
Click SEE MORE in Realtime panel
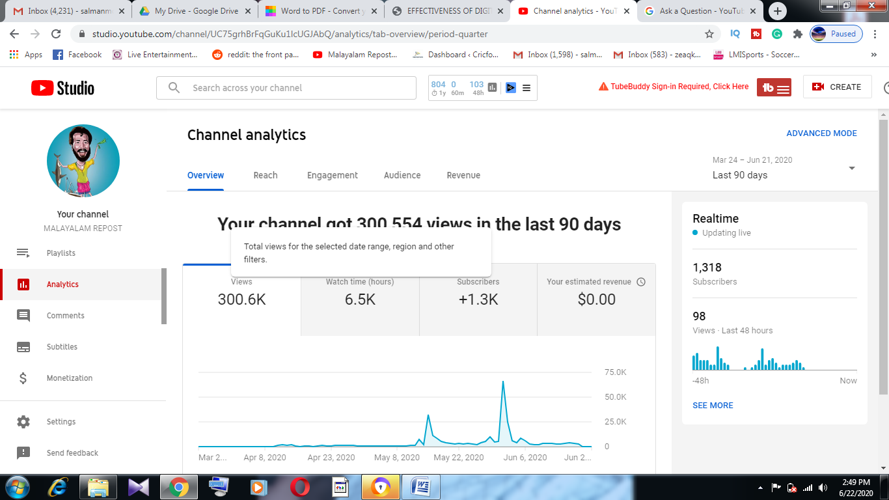(x=713, y=405)
